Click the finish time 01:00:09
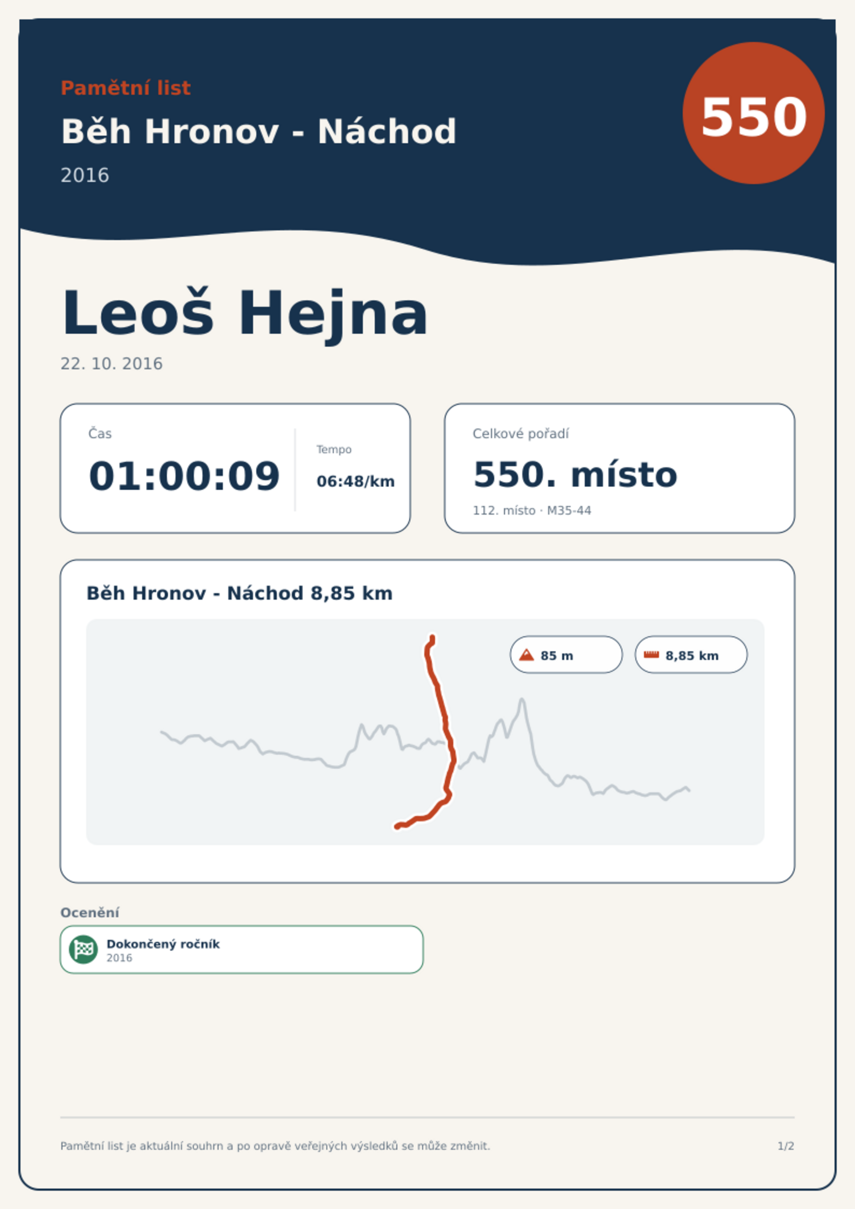Viewport: 855px width, 1209px height. (184, 476)
